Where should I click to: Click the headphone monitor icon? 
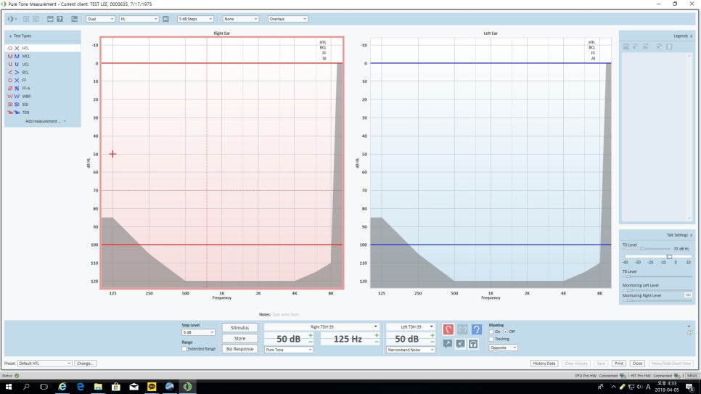[x=473, y=343]
